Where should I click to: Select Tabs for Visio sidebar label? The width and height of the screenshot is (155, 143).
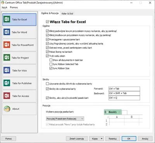pos(19,71)
